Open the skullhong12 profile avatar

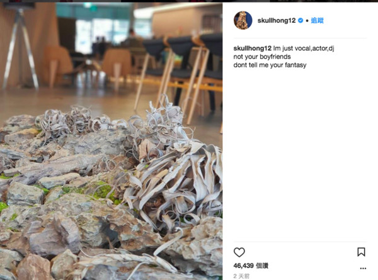point(243,20)
